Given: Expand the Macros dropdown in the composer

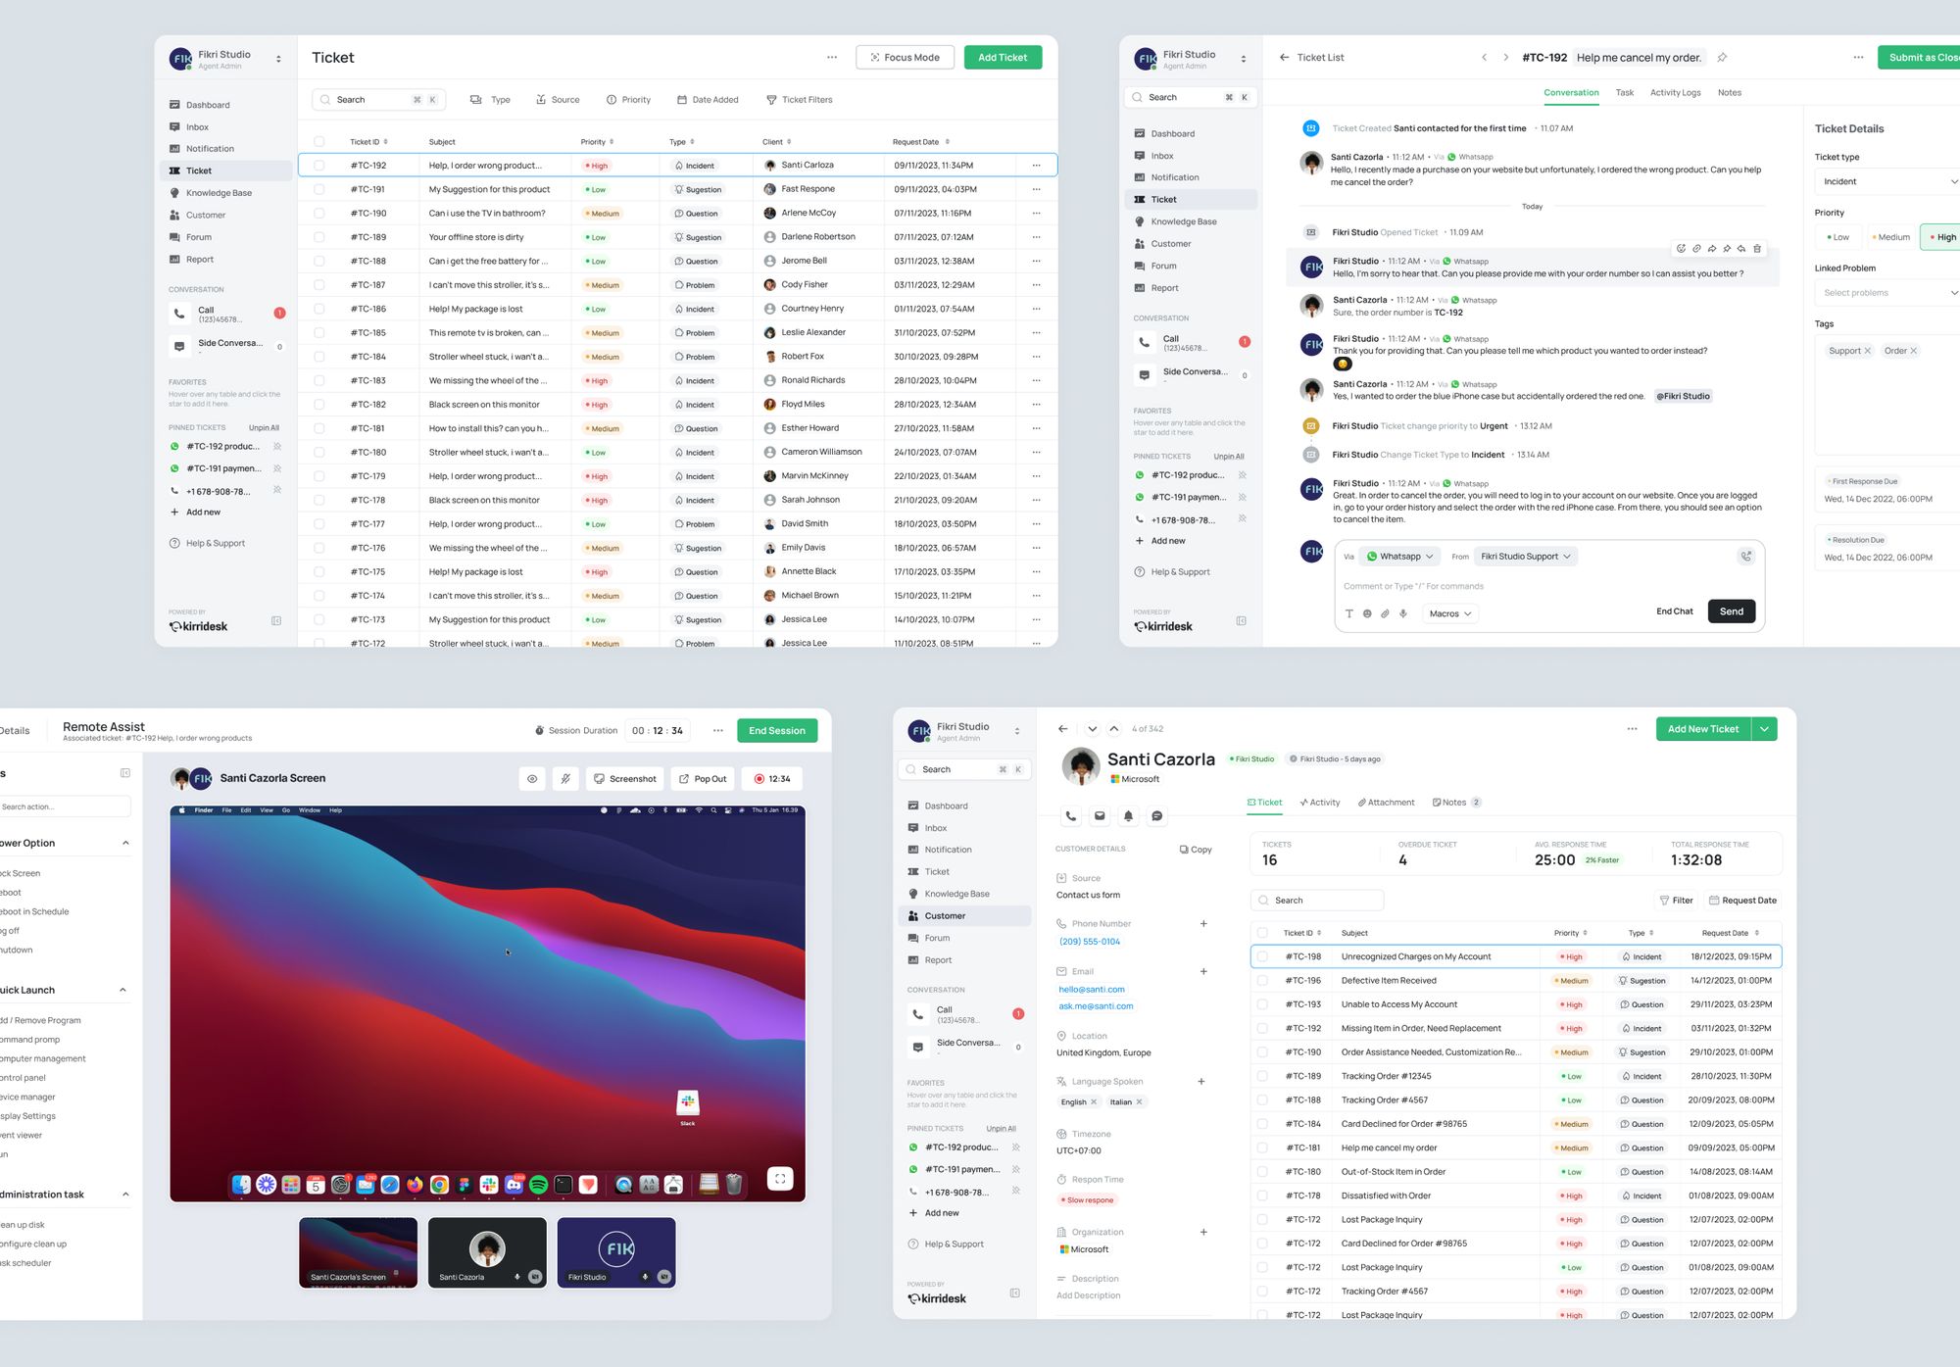Looking at the screenshot, I should [x=1449, y=613].
